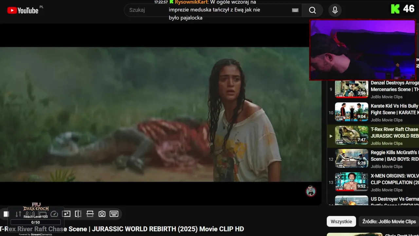Click JoBlo Movie Clips under Denzel video

[387, 97]
